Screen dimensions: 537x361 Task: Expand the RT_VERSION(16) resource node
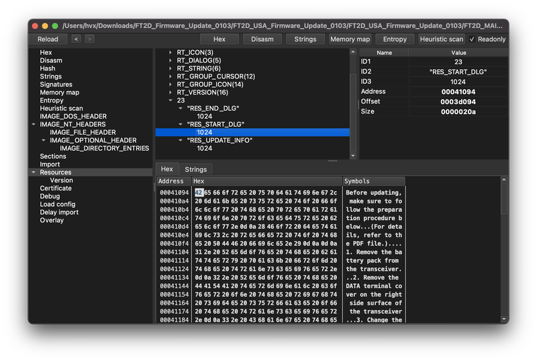tap(170, 93)
